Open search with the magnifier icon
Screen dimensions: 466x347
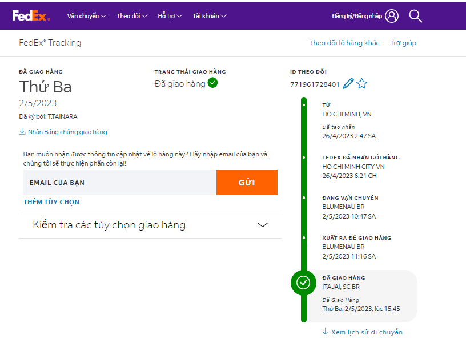click(416, 16)
